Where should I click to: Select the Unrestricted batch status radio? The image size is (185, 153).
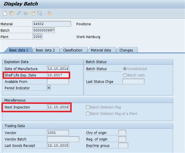[125, 69]
